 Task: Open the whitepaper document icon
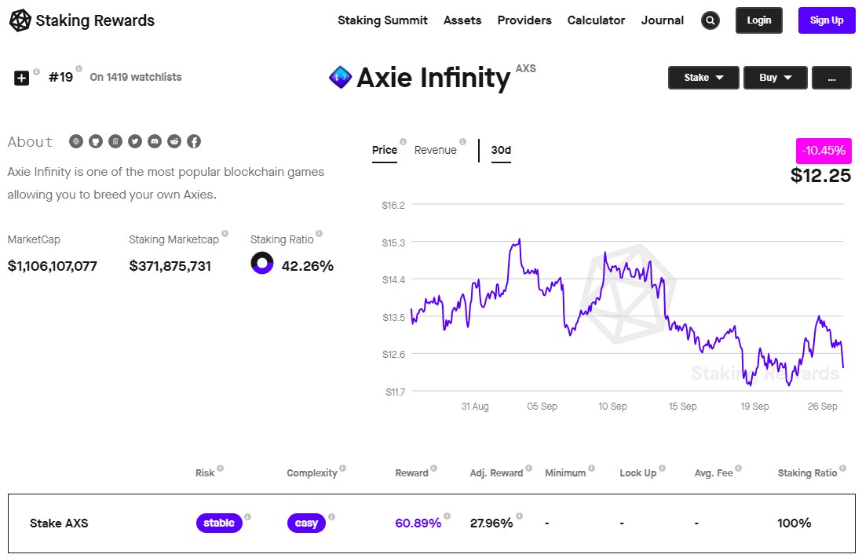[115, 141]
